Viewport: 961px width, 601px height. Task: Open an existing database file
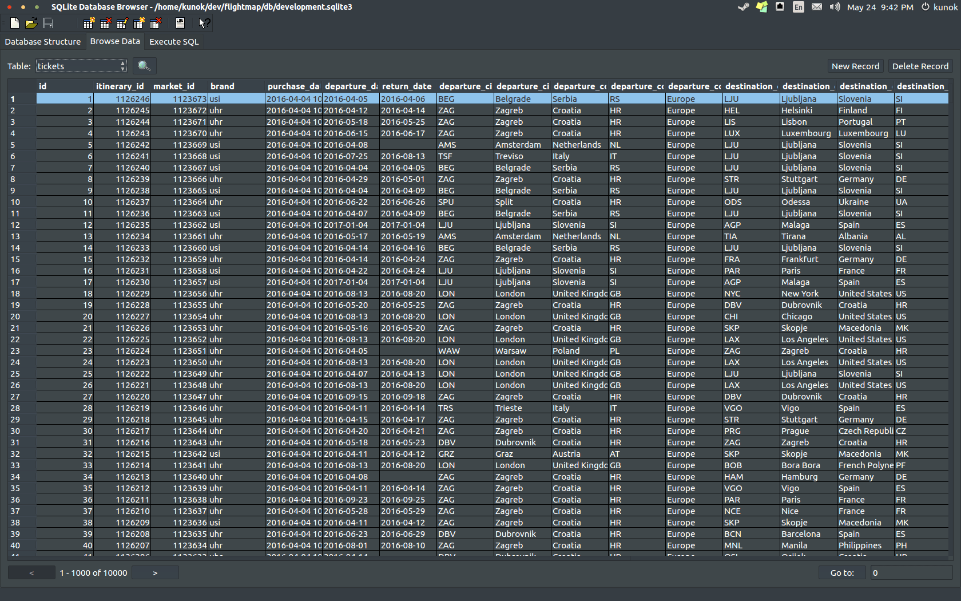tap(31, 23)
